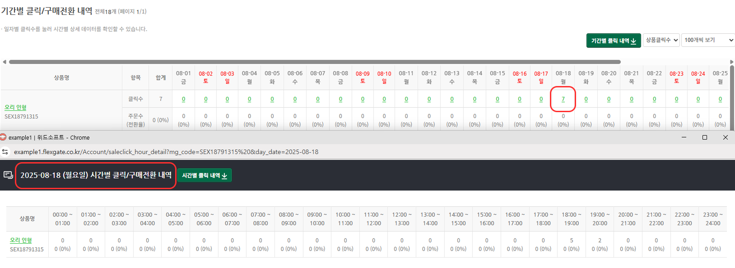This screenshot has width=735, height=268.
Task: Close the Chrome popup window
Action: 726,137
